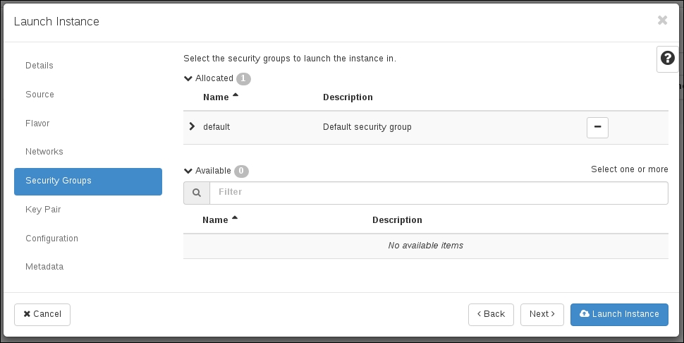Remove default security group with minus button
The width and height of the screenshot is (684, 343).
[597, 127]
